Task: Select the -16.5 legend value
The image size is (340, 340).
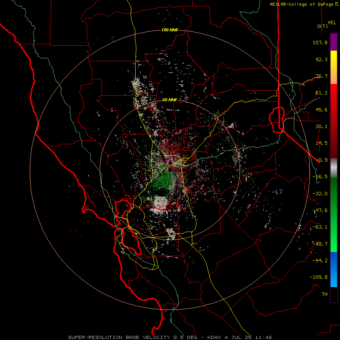Action: [320, 177]
